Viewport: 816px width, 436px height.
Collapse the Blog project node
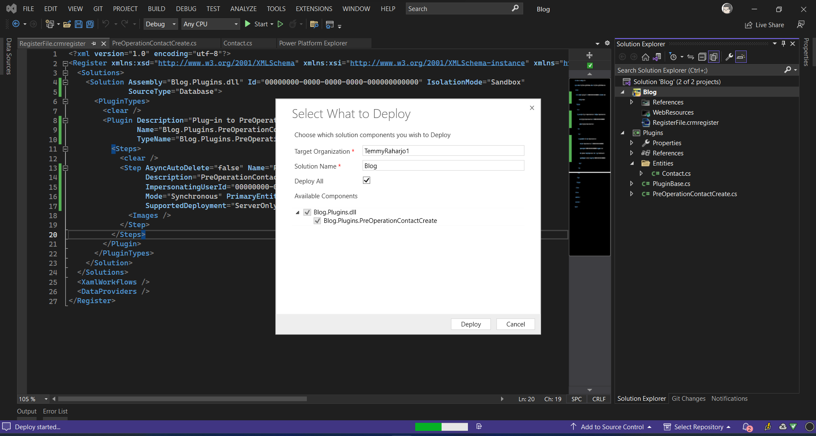623,92
